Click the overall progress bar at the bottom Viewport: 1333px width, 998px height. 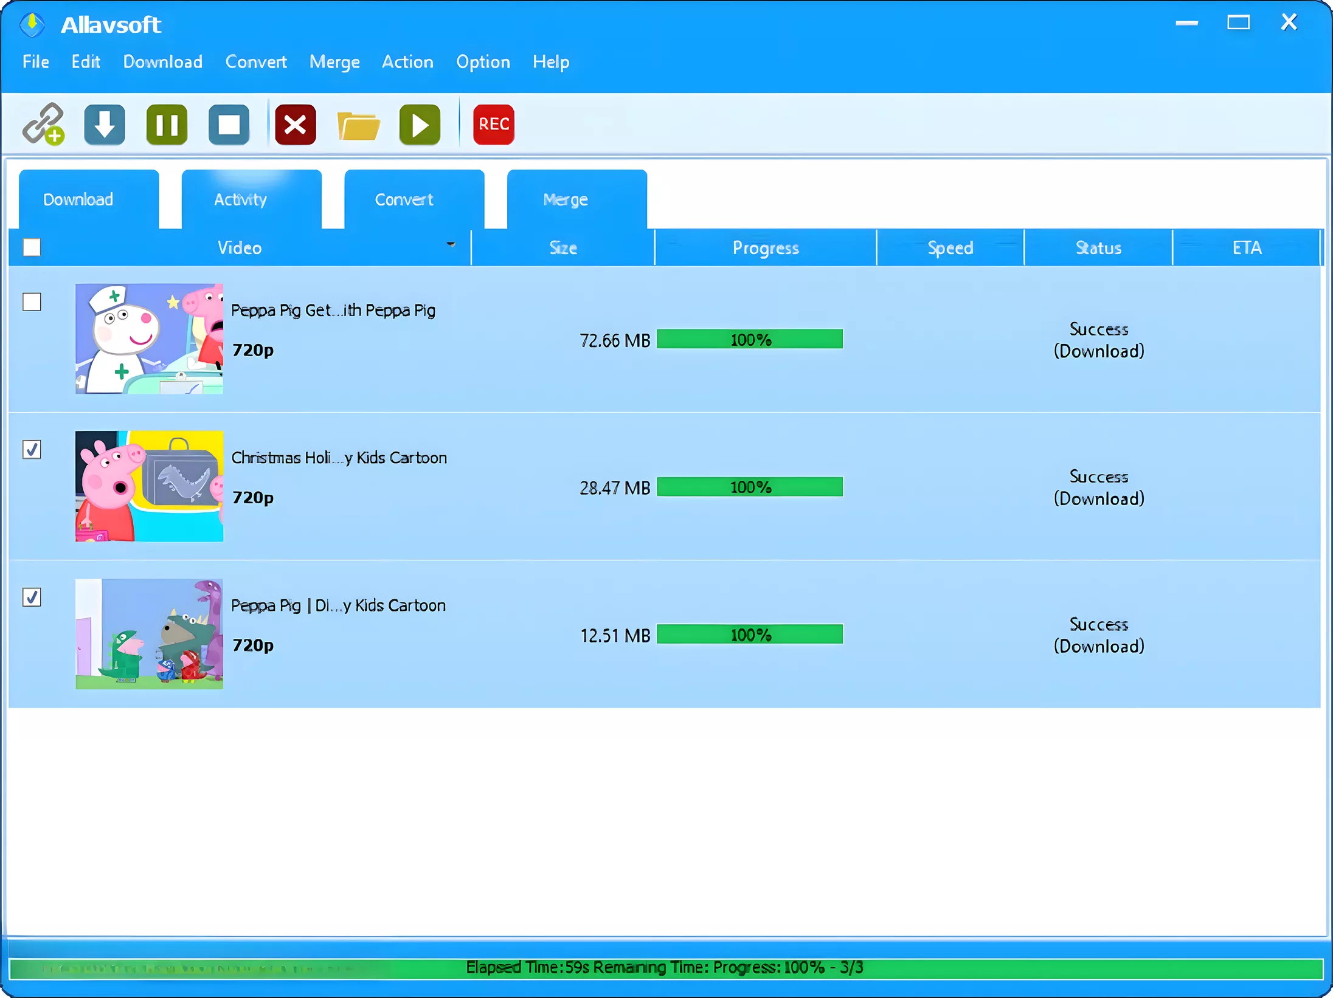point(666,966)
